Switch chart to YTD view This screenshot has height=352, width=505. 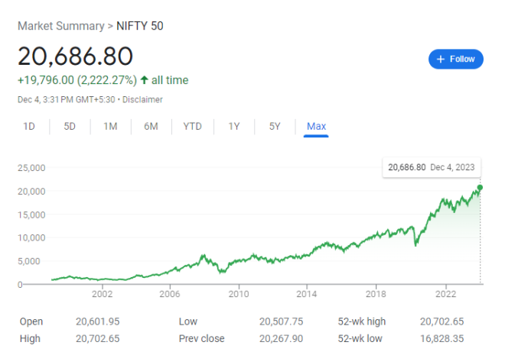tap(192, 126)
